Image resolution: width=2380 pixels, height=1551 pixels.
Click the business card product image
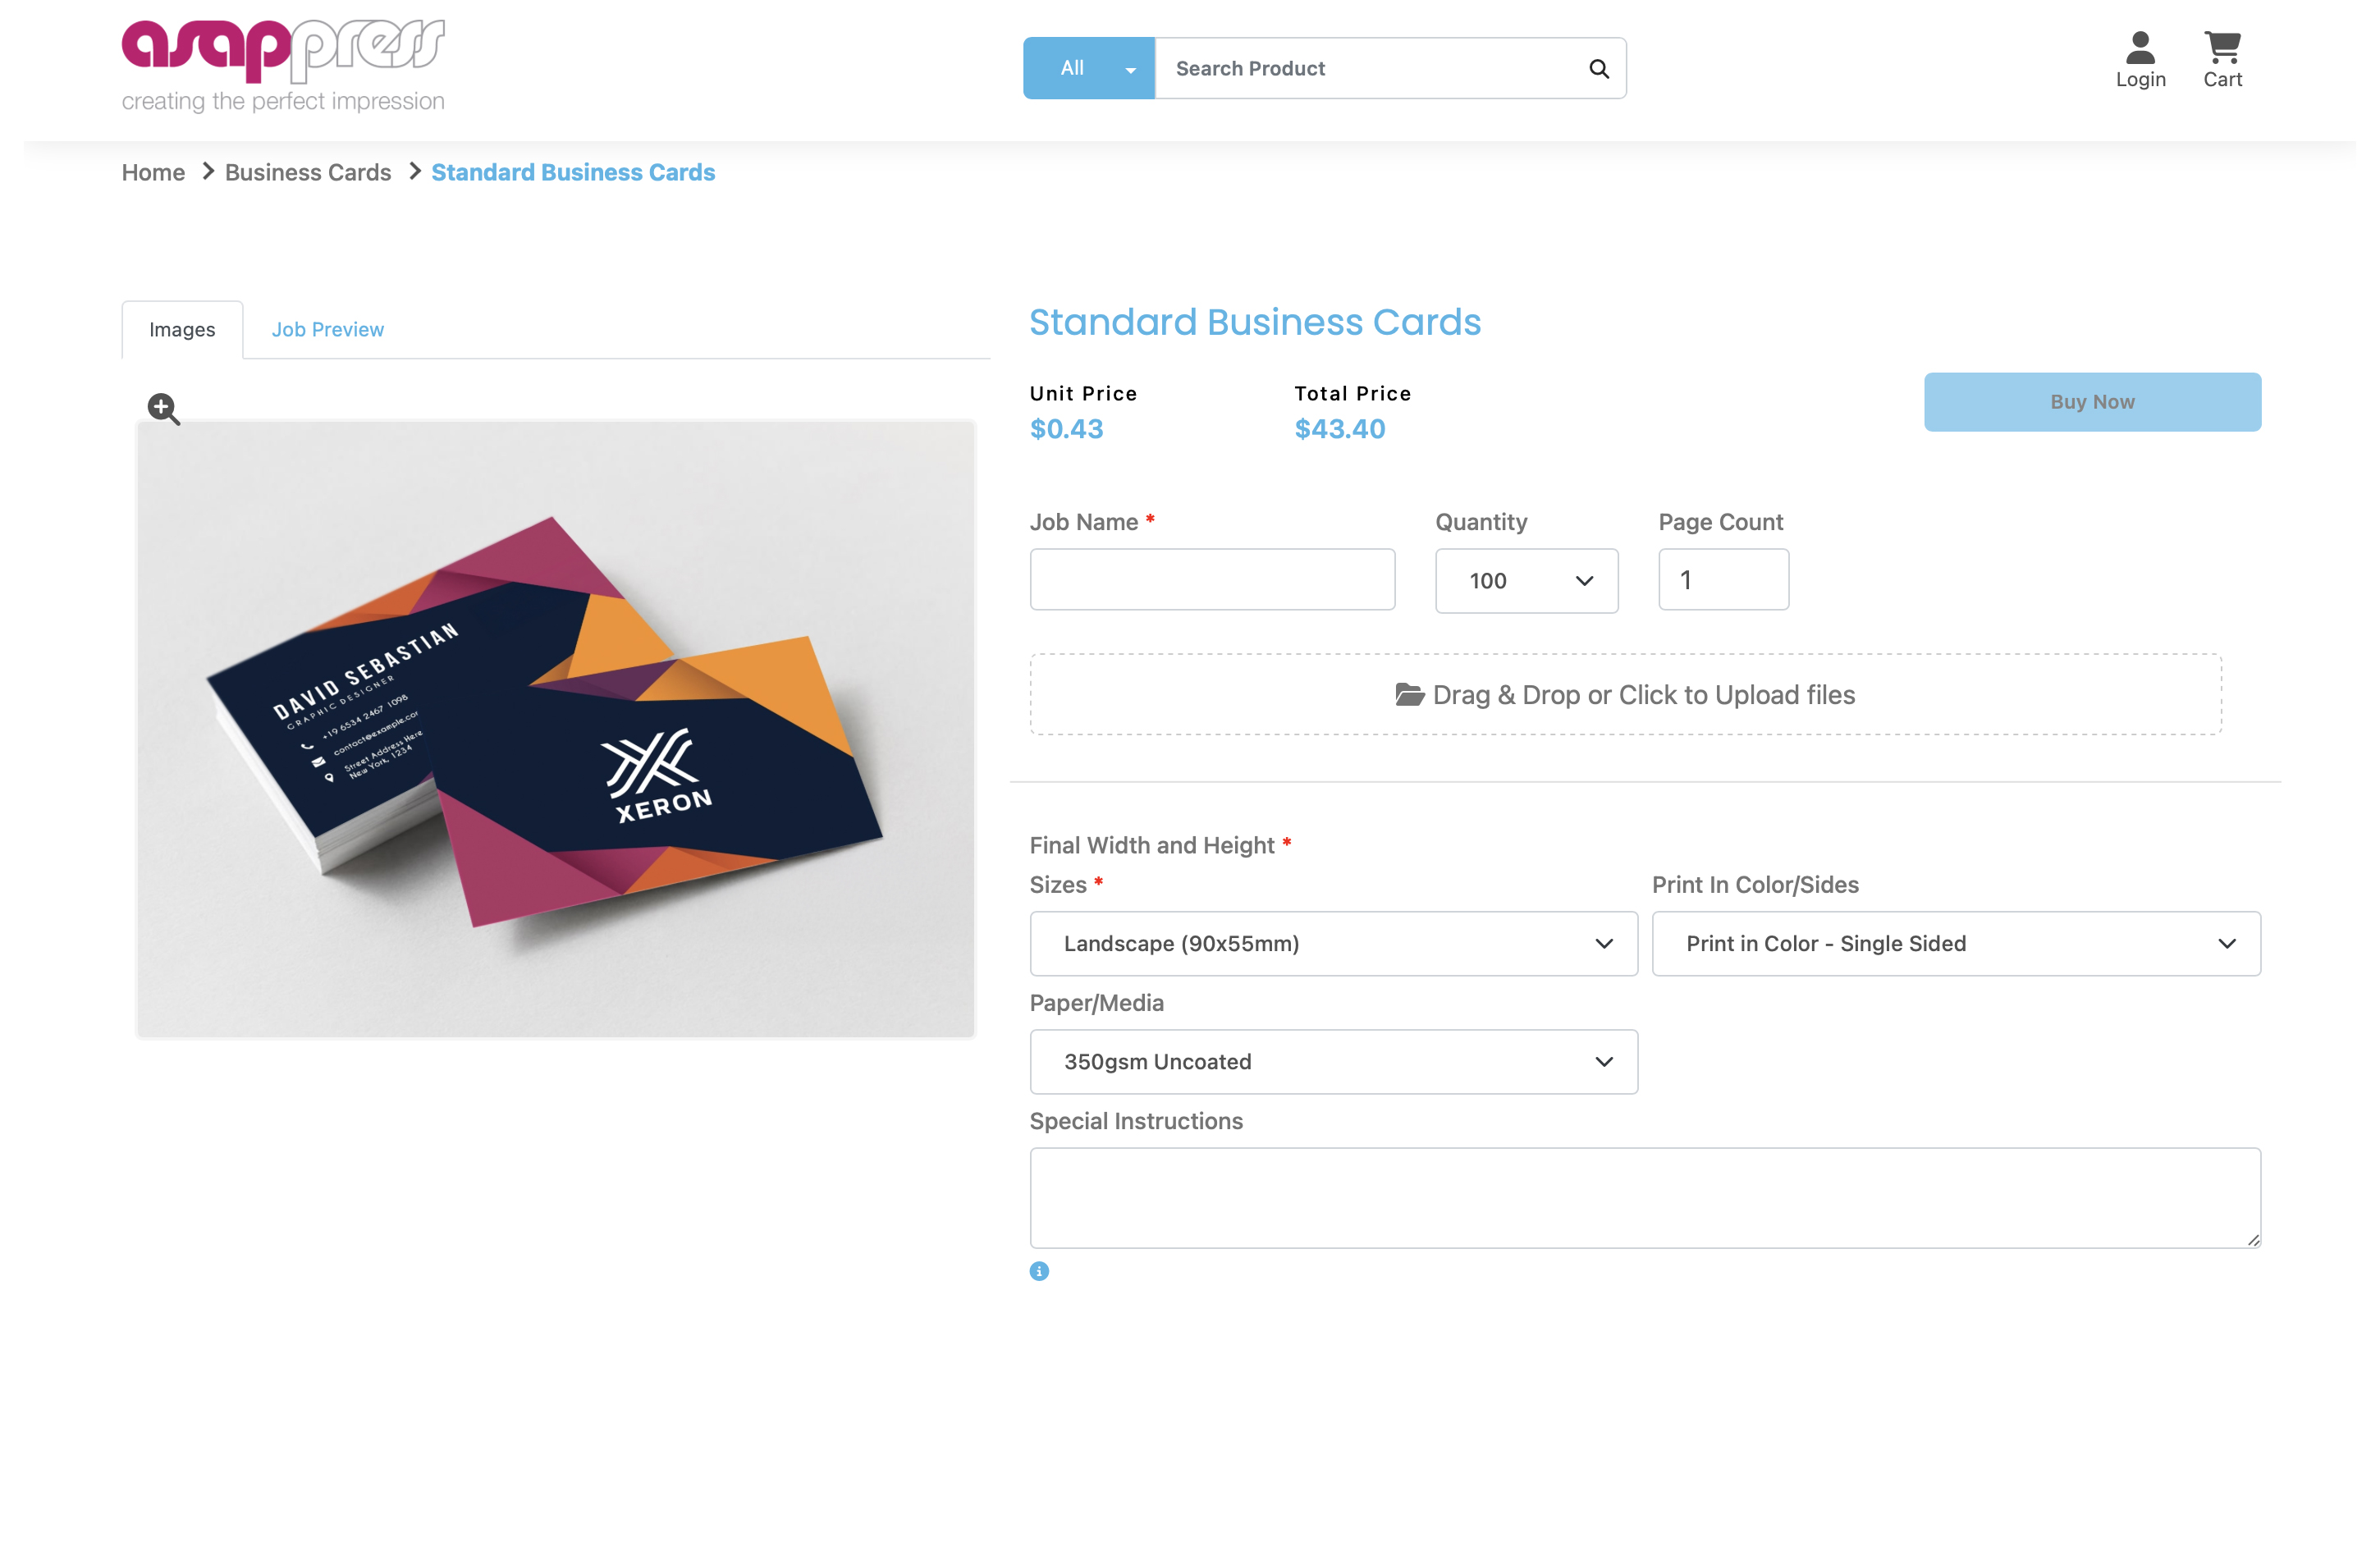pyautogui.click(x=556, y=729)
